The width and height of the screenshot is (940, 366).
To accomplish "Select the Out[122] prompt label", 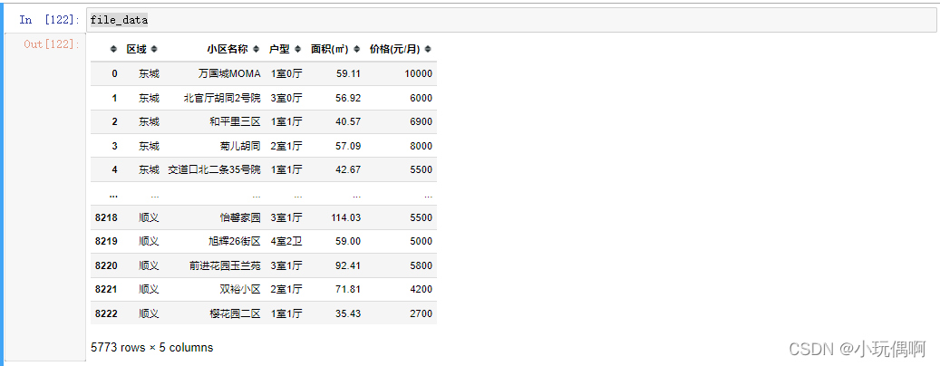I will [x=52, y=43].
